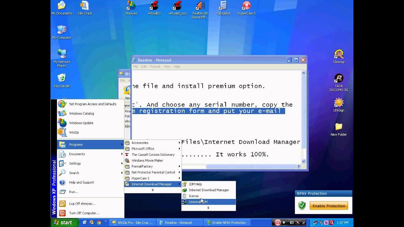This screenshot has height=227, width=404.
Task: Select Uninstall IDM
Action: click(209, 202)
